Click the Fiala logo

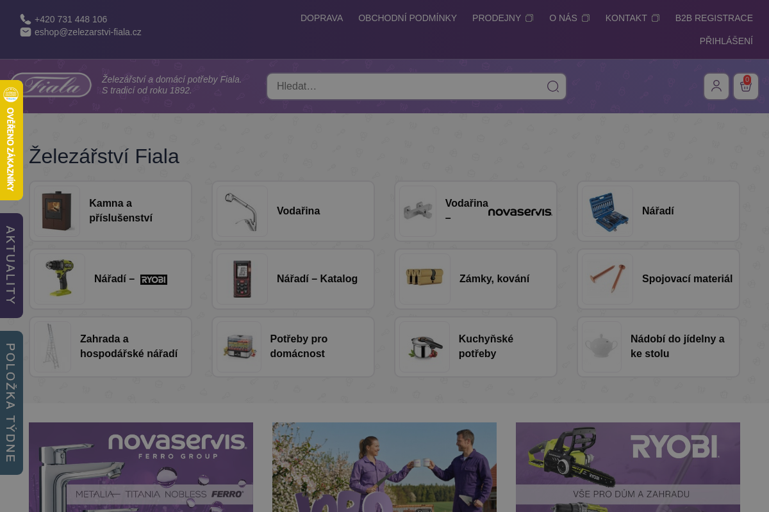click(x=51, y=85)
